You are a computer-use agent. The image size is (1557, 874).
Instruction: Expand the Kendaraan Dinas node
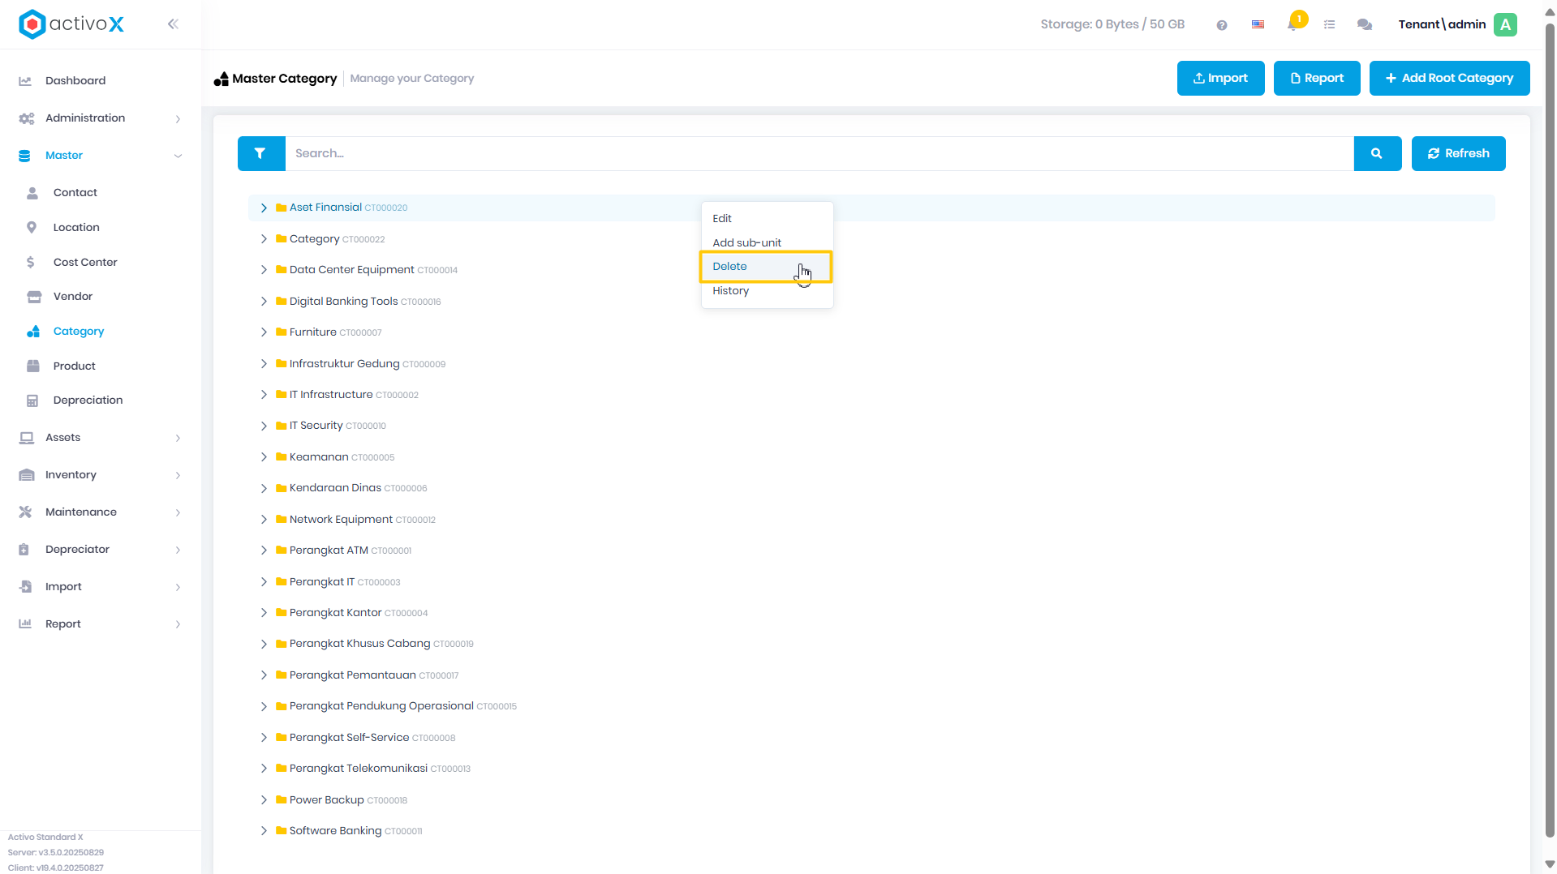coord(264,488)
